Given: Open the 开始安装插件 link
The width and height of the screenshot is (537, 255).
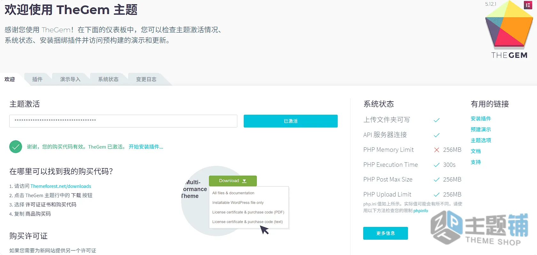Looking at the screenshot, I should [146, 147].
